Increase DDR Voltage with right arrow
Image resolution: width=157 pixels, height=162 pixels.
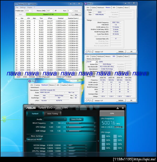pyautogui.click(x=95, y=131)
